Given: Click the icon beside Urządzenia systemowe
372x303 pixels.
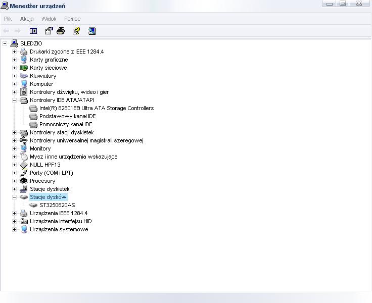Looking at the screenshot, I should (x=24, y=229).
